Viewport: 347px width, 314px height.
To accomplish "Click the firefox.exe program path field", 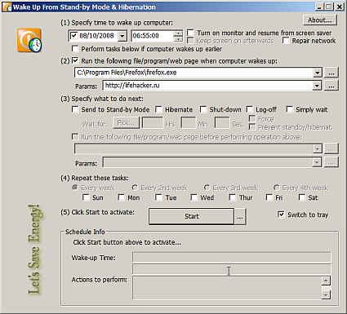I will click(194, 73).
